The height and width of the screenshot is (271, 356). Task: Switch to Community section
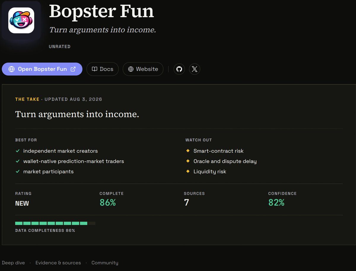tap(105, 263)
